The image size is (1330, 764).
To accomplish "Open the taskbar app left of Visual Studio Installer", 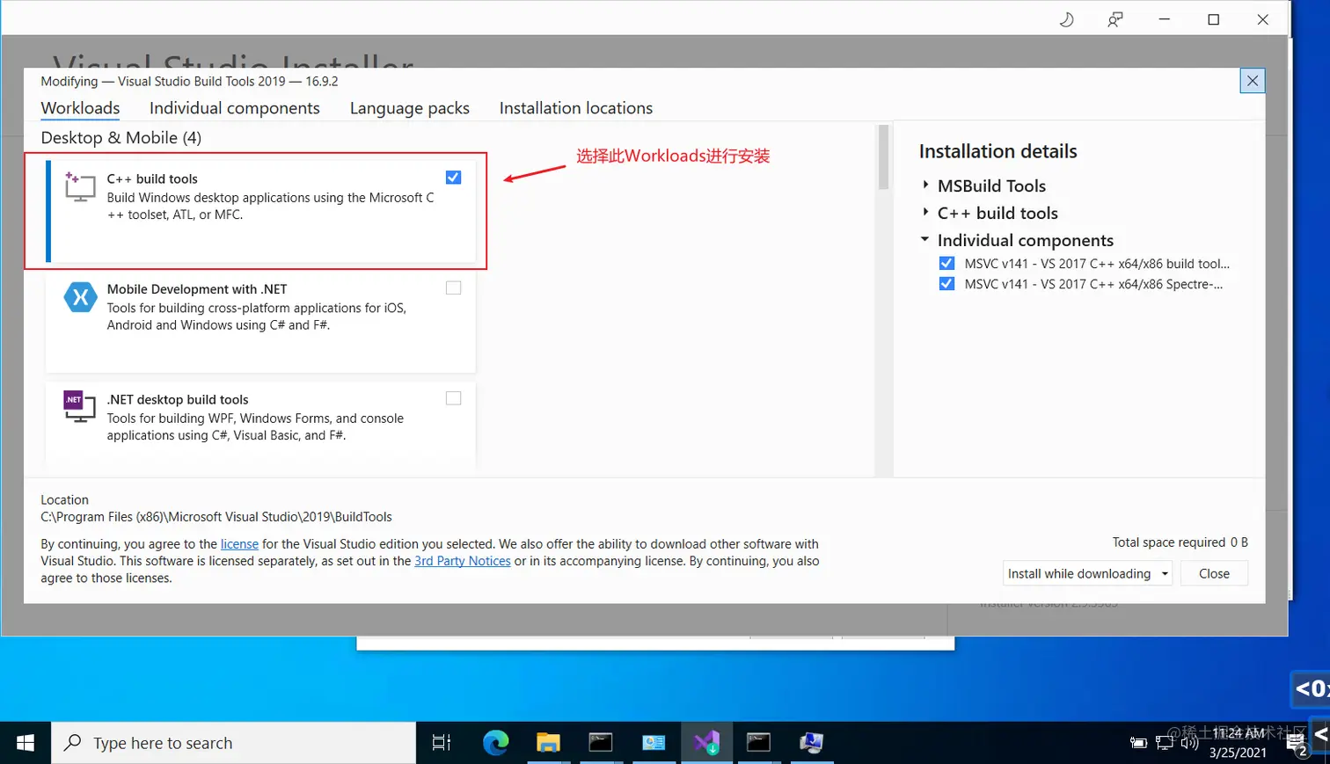I will [654, 743].
